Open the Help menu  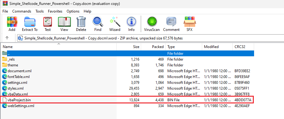[x=87, y=11]
